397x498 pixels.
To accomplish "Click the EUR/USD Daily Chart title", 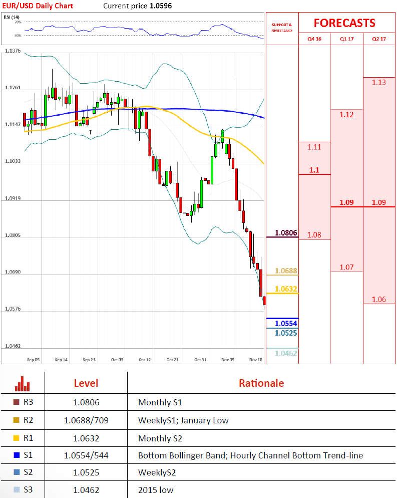I will [x=38, y=6].
